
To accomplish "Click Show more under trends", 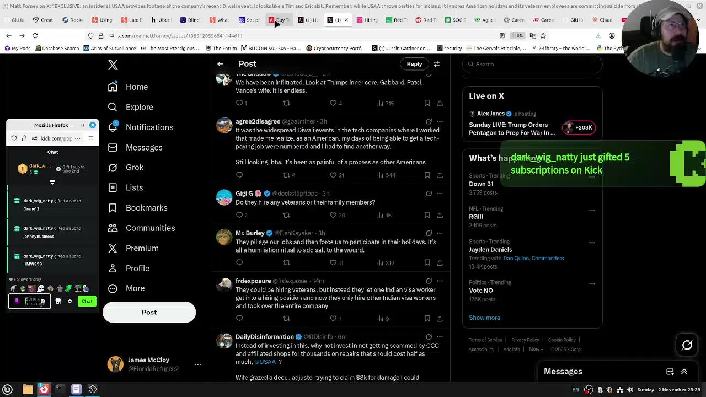I will (484, 318).
